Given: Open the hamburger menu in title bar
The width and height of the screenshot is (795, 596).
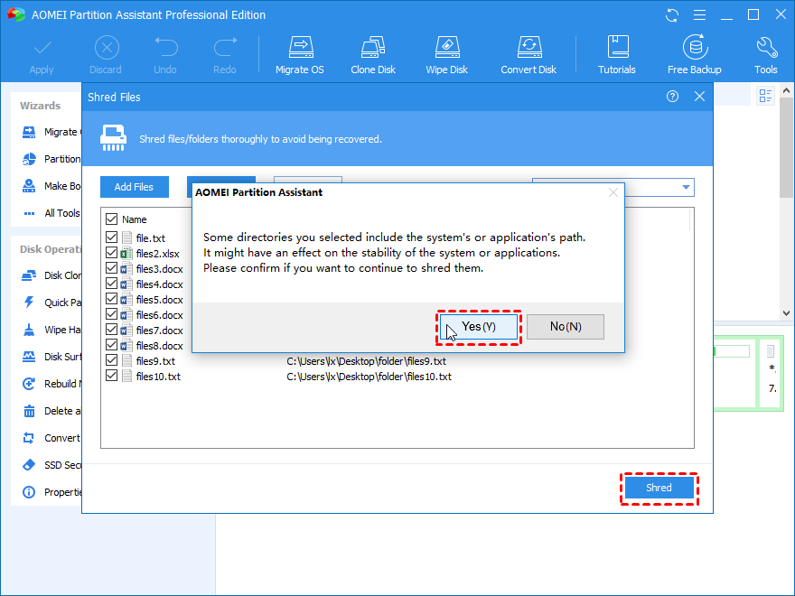Looking at the screenshot, I should pyautogui.click(x=699, y=15).
